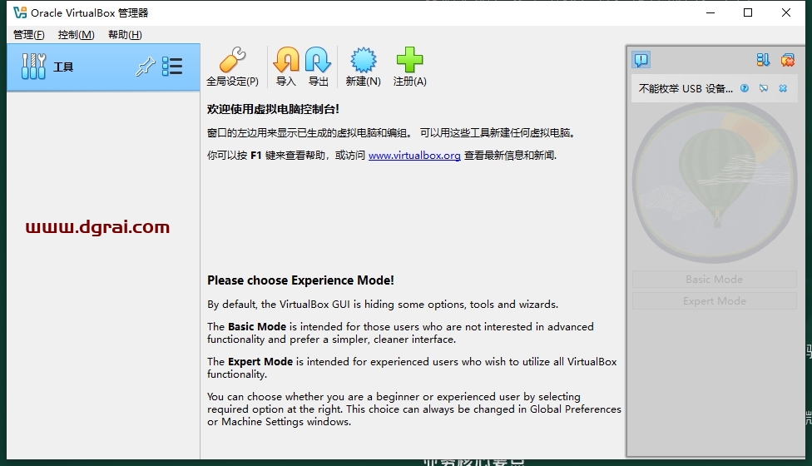Viewport: 812px width, 466px height.
Task: Open the 管理(F) menu
Action: [x=28, y=35]
